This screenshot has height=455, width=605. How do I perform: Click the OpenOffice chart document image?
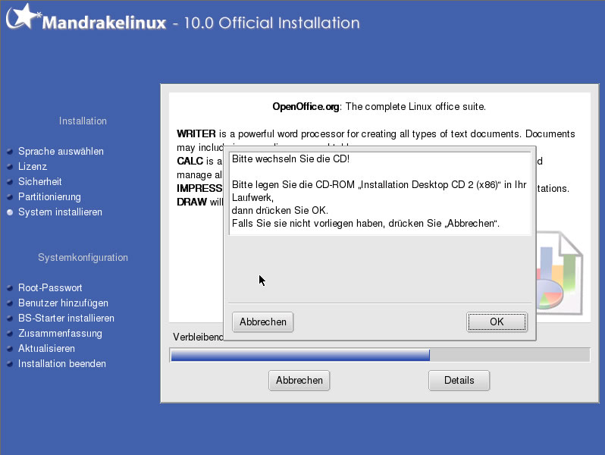click(x=560, y=273)
